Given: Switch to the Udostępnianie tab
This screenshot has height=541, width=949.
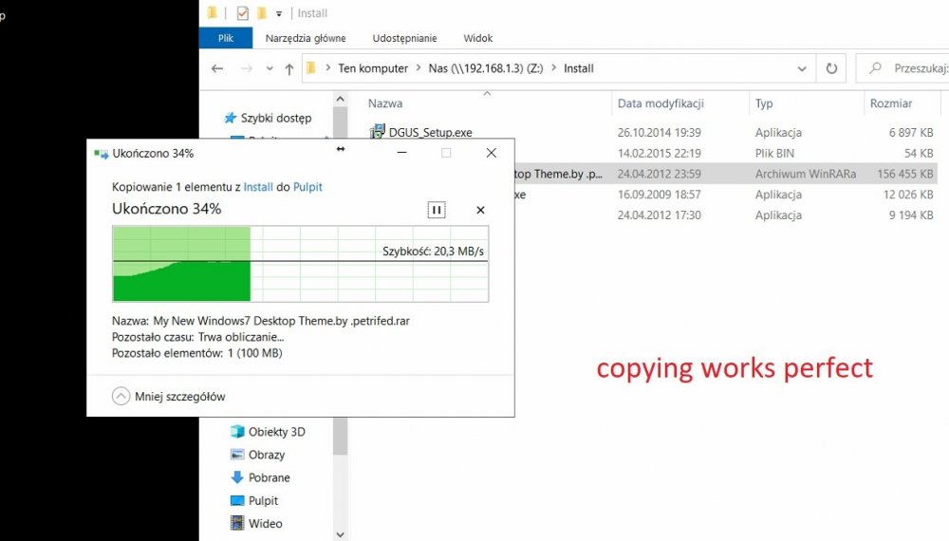Looking at the screenshot, I should pyautogui.click(x=404, y=38).
